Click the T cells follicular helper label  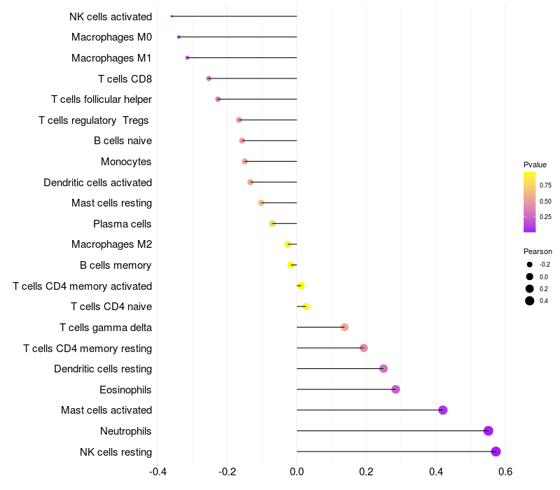coord(101,99)
